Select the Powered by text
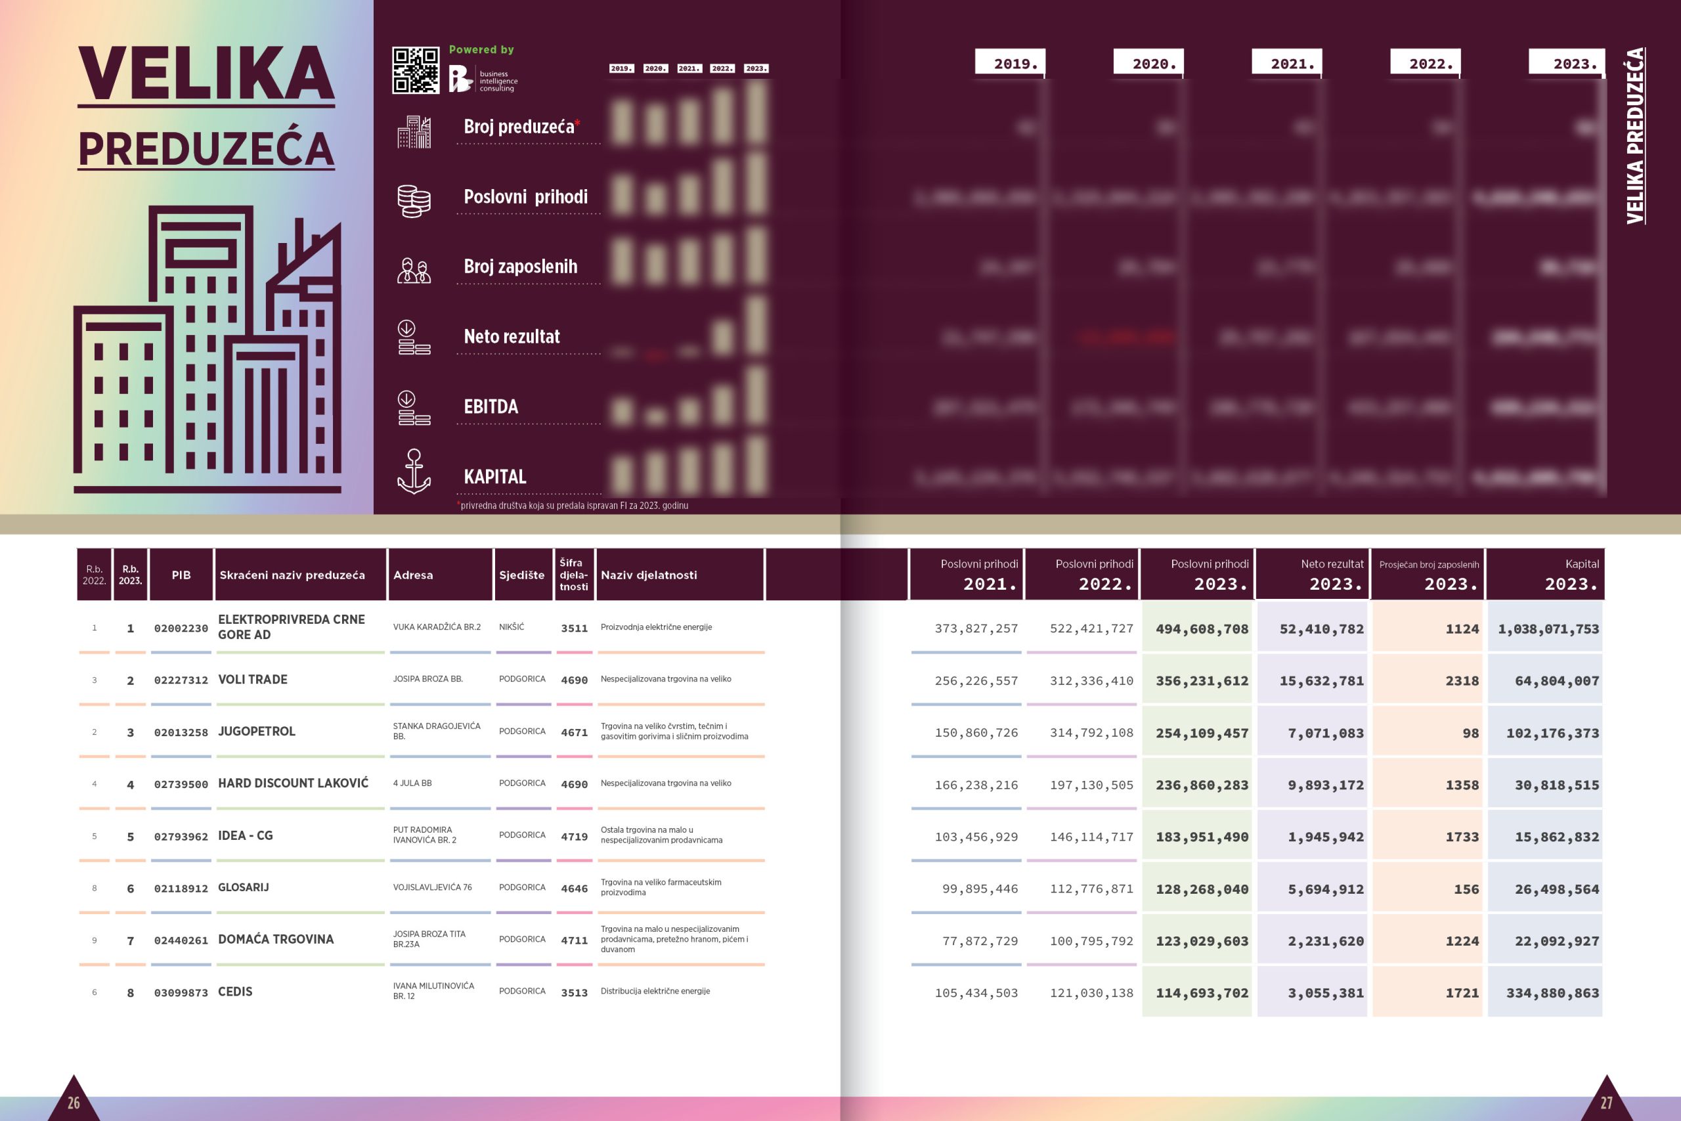This screenshot has width=1681, height=1121. [481, 49]
